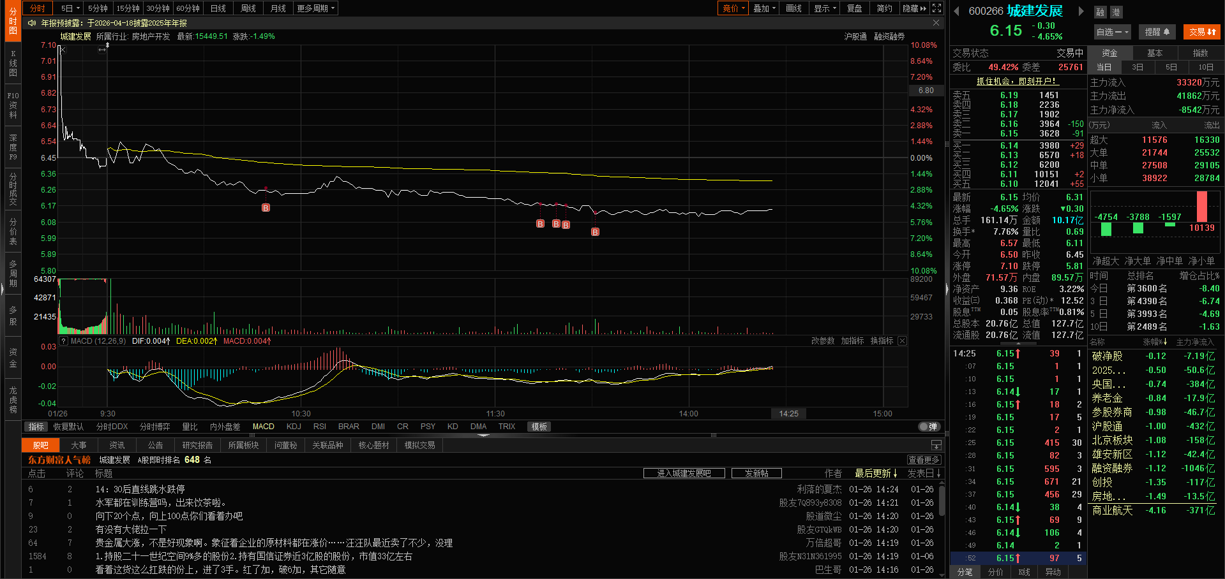The image size is (1225, 579).
Task: Toggle the 模板 template button
Action: (x=539, y=427)
